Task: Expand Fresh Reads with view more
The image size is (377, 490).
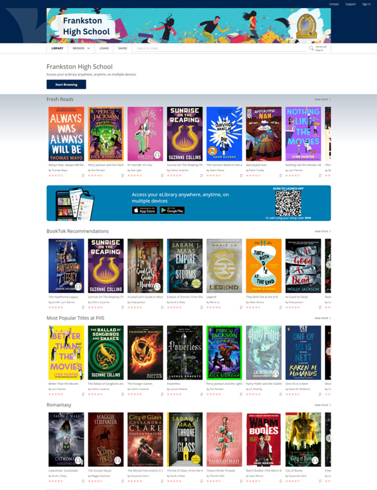Action: (322, 99)
